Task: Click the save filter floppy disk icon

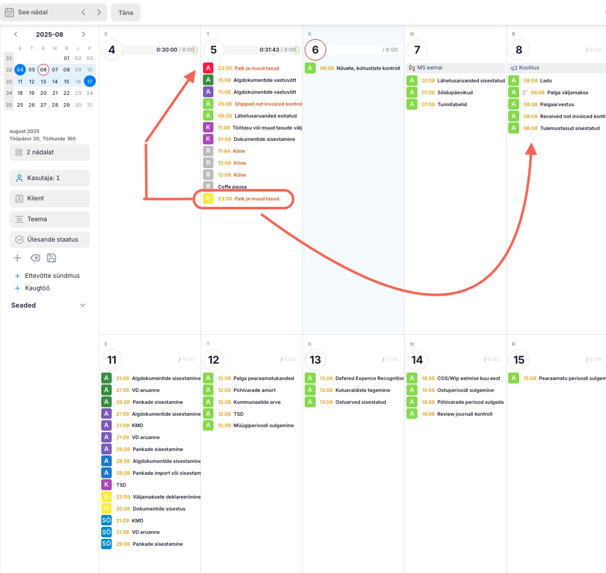Action: click(52, 258)
